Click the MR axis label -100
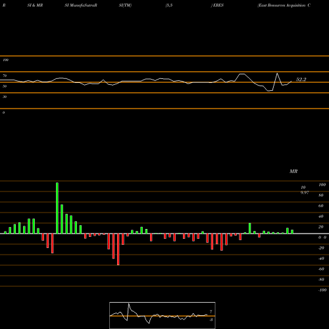 tap(322, 290)
